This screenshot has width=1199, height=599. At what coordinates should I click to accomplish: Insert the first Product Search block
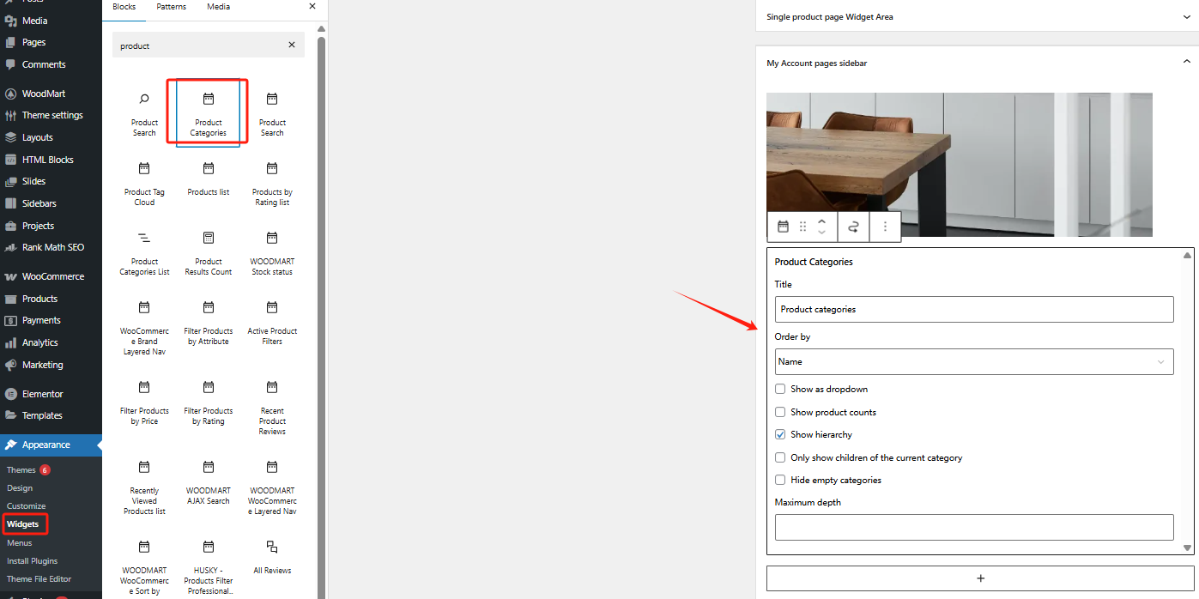144,114
